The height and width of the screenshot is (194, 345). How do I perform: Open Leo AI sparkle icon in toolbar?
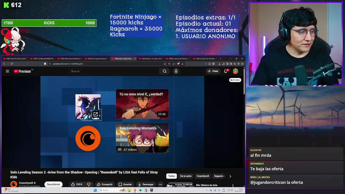point(235,64)
